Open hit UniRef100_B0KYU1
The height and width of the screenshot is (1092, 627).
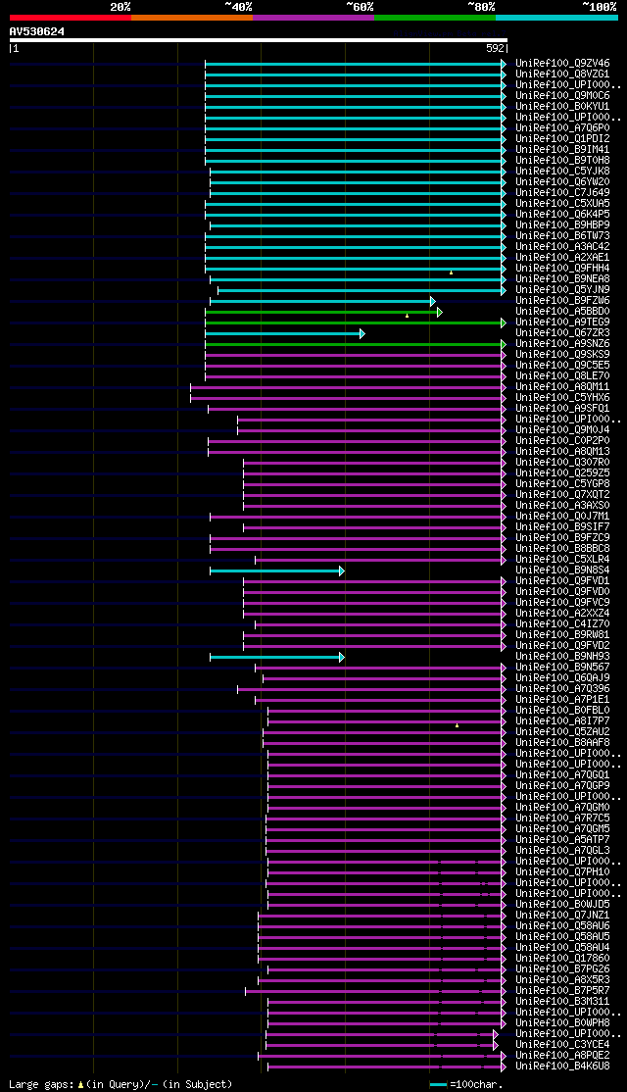563,107
